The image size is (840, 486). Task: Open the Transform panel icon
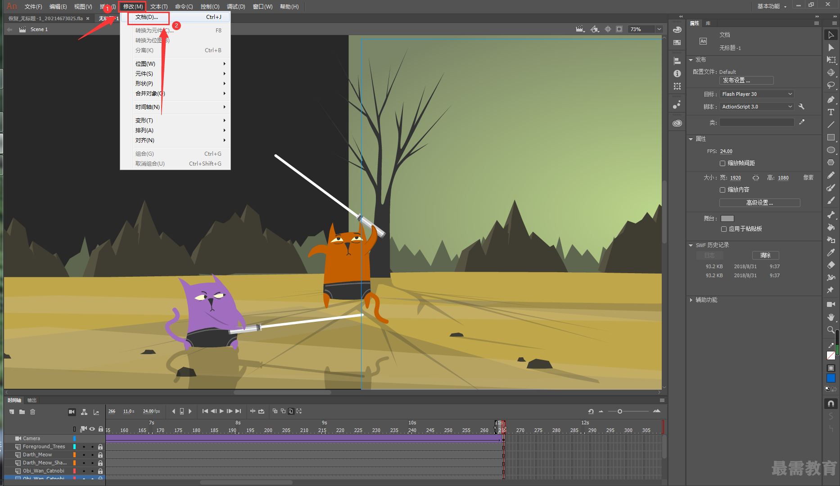coord(677,86)
